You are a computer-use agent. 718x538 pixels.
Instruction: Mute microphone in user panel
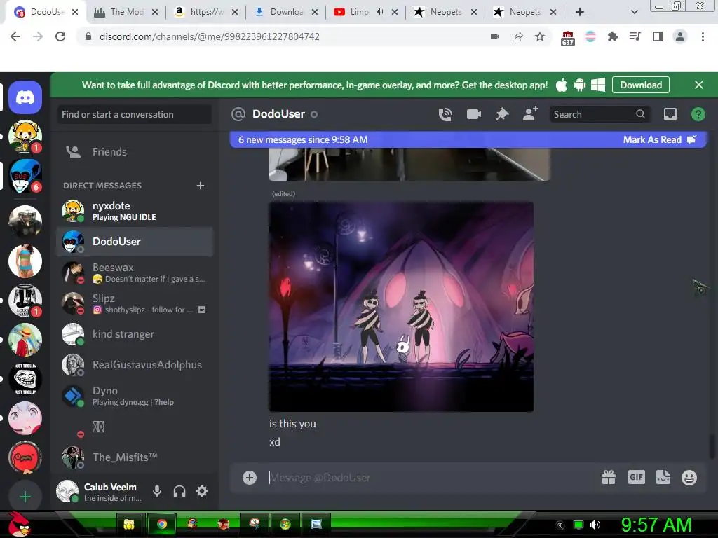click(157, 491)
